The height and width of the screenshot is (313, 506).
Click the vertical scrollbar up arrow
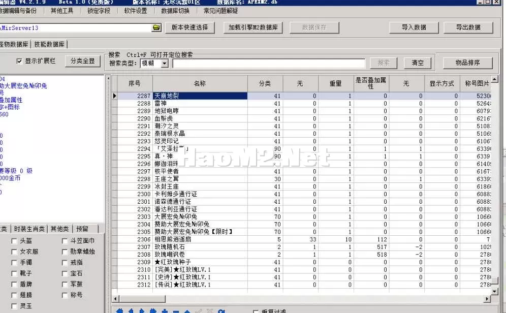(494, 79)
